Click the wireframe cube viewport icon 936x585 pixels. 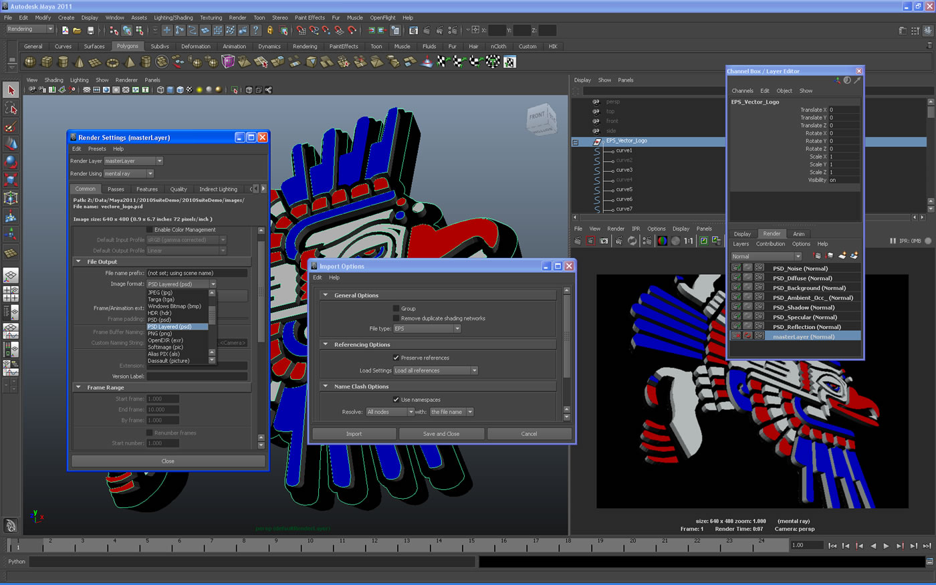pyautogui.click(x=160, y=90)
